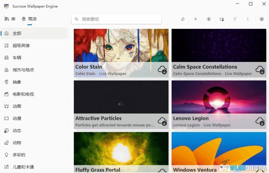Click the icon beside 儿童和卡通
269x173 pixels.
[x=6, y=167]
